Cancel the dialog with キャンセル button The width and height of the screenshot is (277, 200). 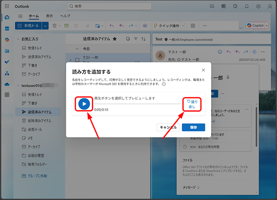(168, 127)
